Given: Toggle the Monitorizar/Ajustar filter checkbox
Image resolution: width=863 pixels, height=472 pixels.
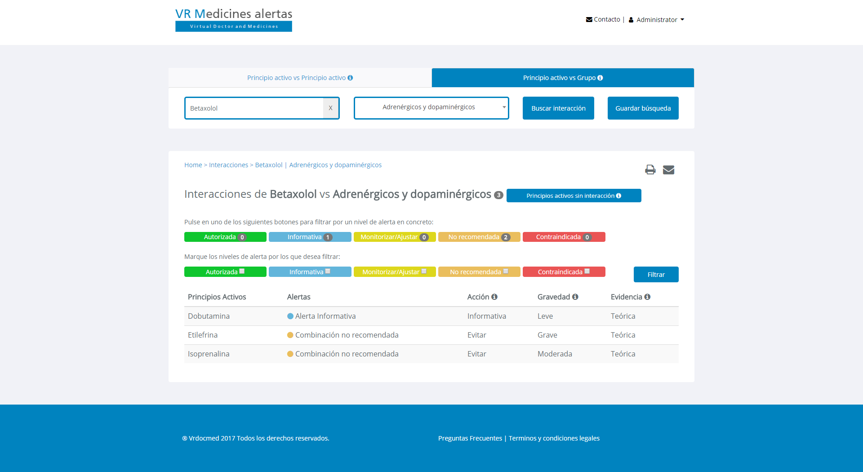Looking at the screenshot, I should (x=424, y=272).
